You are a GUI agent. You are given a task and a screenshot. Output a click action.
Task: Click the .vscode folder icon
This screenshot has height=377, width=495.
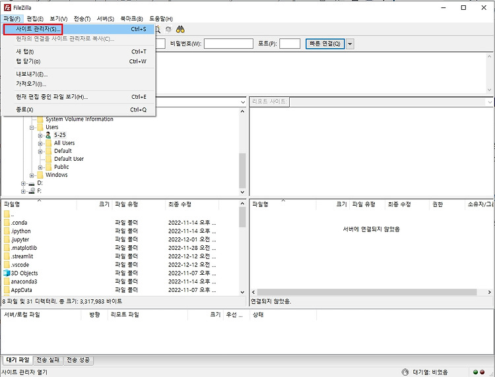pyautogui.click(x=7, y=265)
